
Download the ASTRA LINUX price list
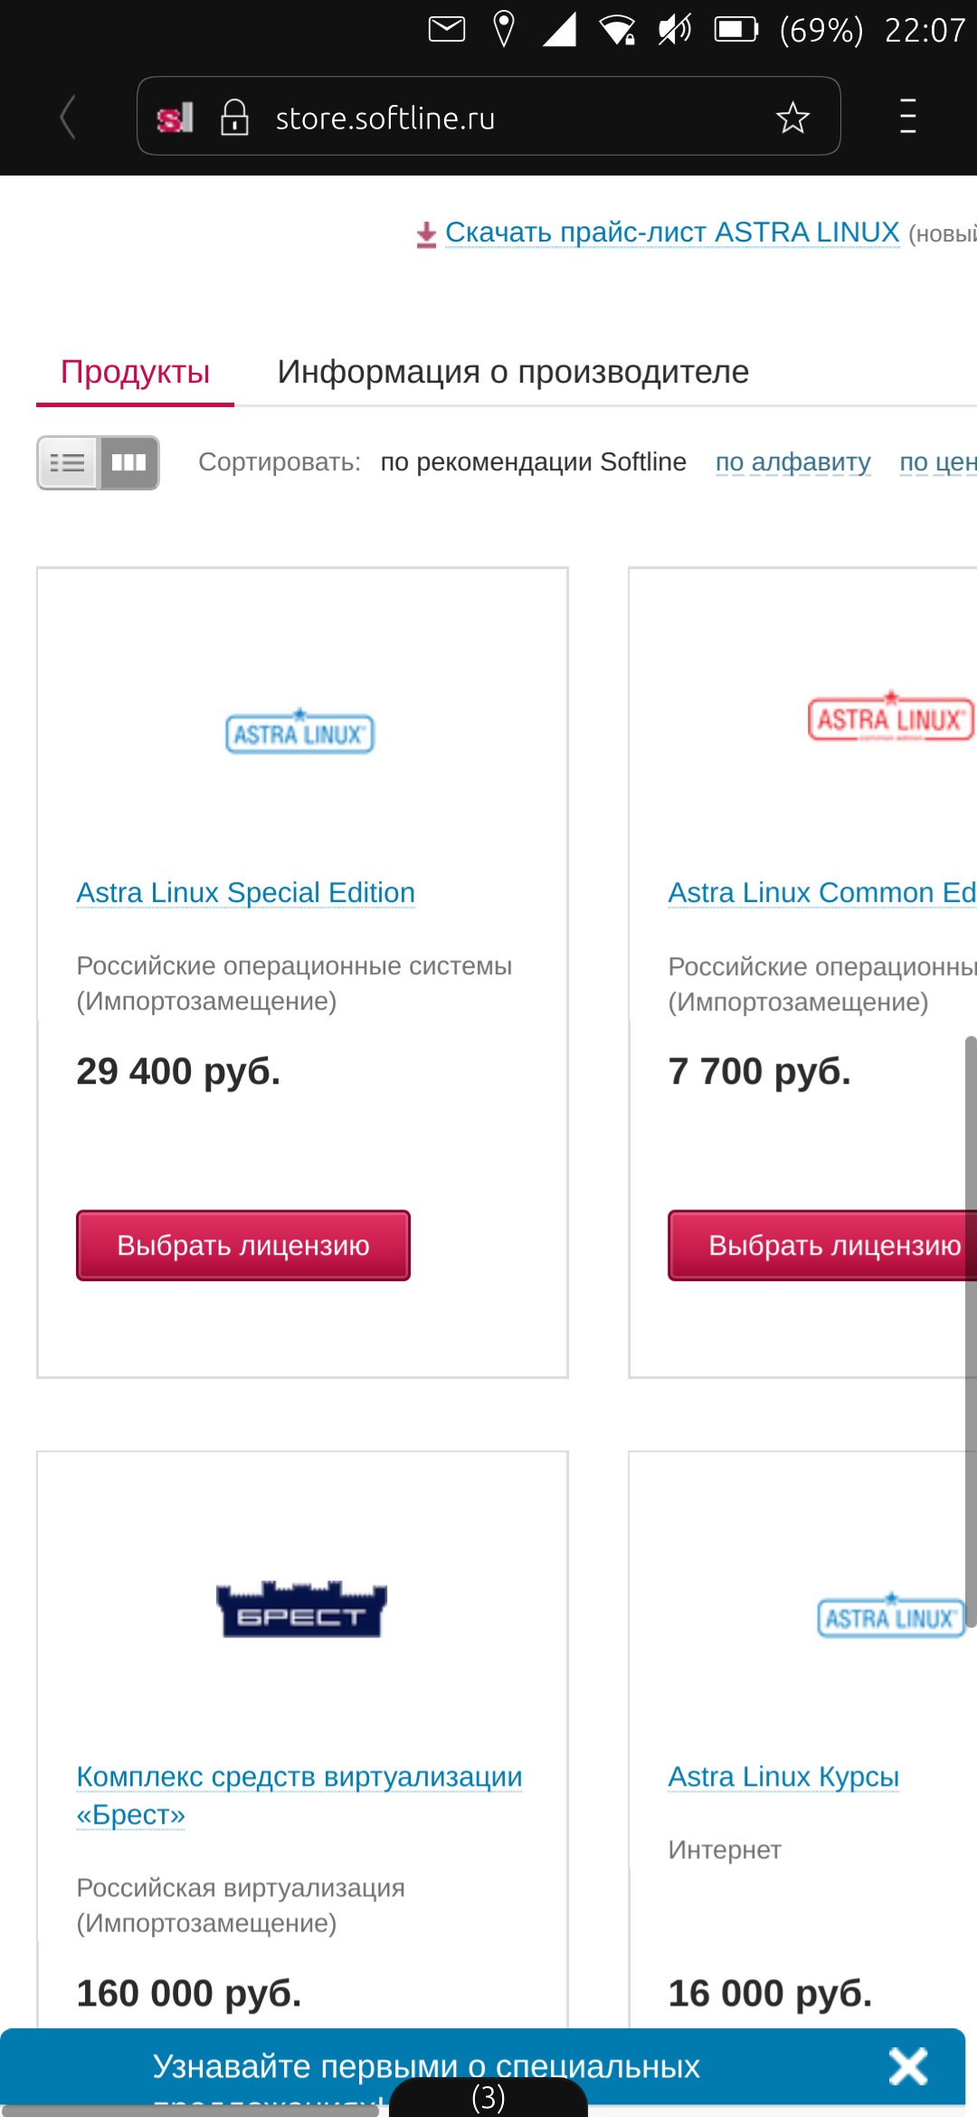[x=672, y=233]
